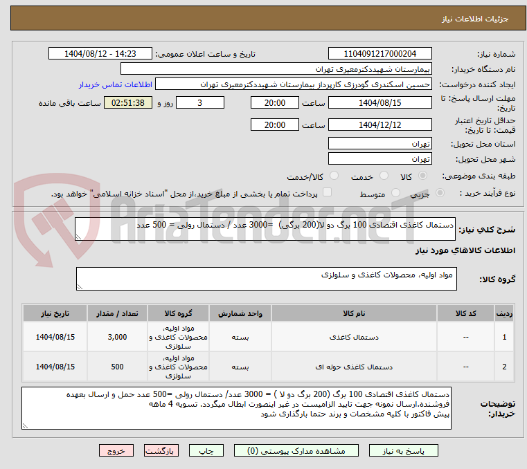Click the 'نام کالا' column header
This screenshot has height=469, width=527.
(x=354, y=313)
